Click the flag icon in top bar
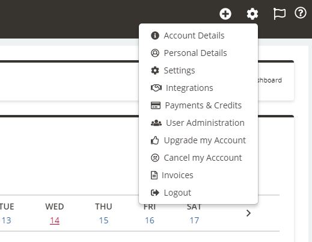The height and width of the screenshot is (242, 312). click(x=280, y=14)
